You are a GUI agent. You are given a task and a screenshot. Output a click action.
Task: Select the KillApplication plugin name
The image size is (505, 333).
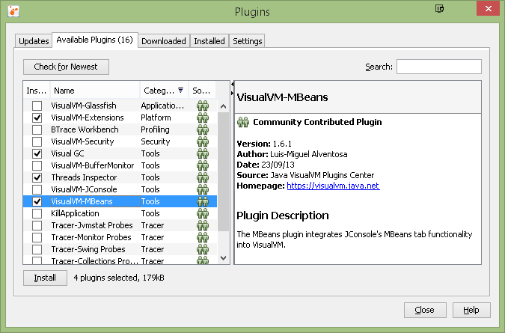(75, 213)
